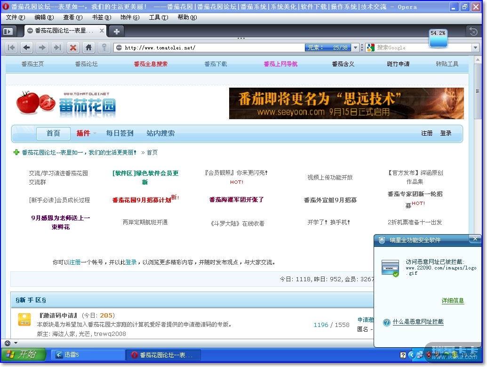
Task: Open 每日签到 page
Action: point(120,133)
